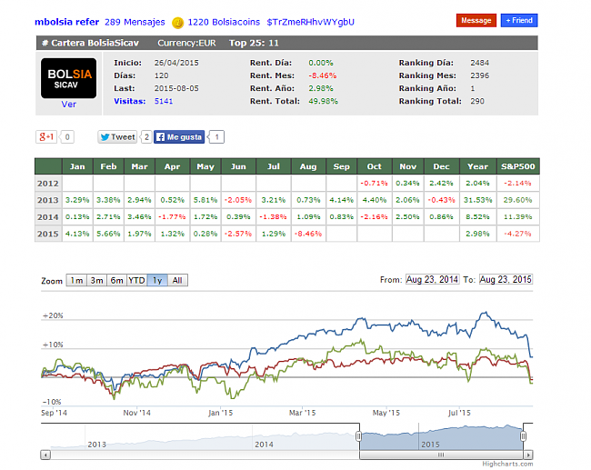This screenshot has width=591, height=470.
Task: Click the 2014 label in chart navigator
Action: 264,445
